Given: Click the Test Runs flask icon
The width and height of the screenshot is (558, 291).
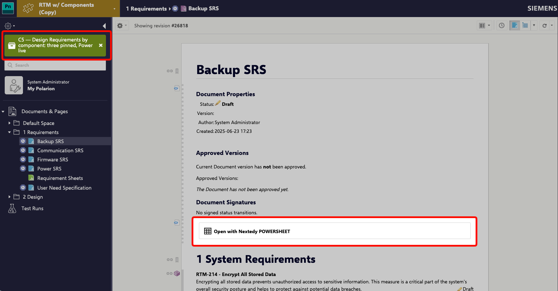Looking at the screenshot, I should coord(12,208).
